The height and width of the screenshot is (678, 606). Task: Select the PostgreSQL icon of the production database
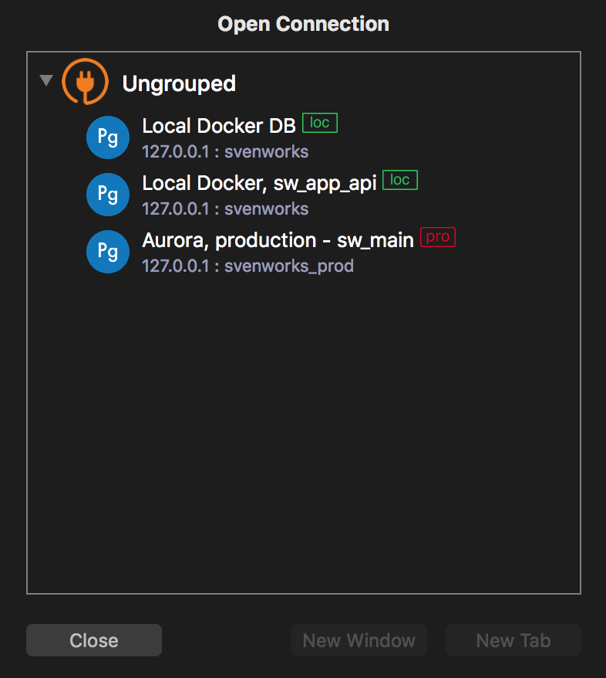click(x=107, y=251)
